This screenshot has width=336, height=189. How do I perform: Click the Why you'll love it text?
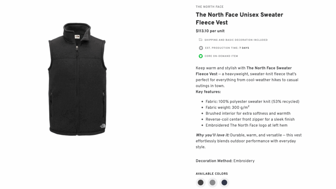(212, 135)
